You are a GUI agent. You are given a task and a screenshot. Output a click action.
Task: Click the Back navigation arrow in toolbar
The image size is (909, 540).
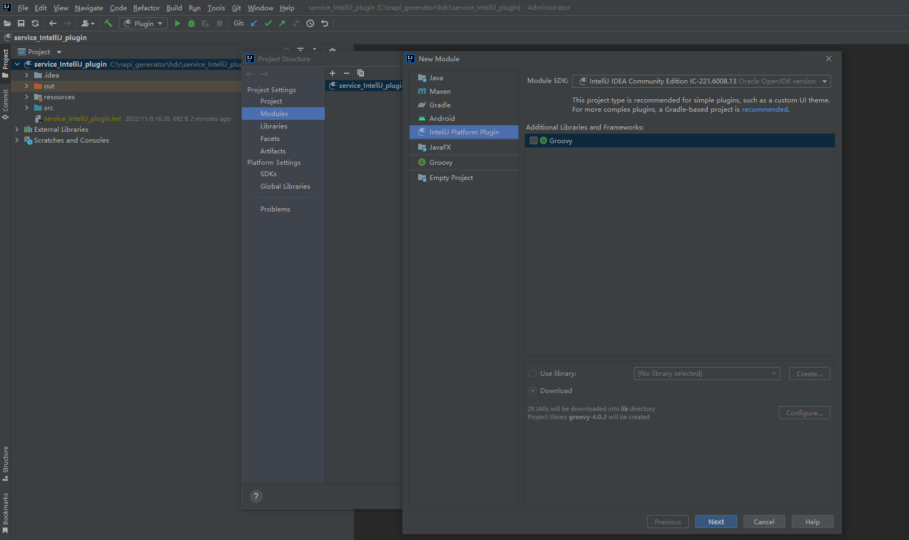point(53,23)
